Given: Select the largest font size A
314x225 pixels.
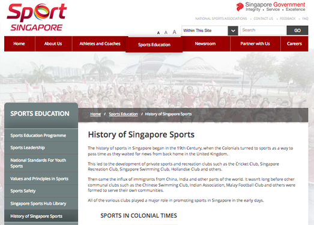Looking at the screenshot, I should coord(175,32).
